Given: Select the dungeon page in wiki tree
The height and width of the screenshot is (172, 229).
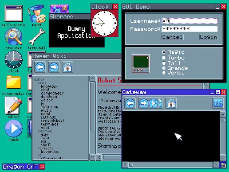Looking at the screenshot, I should 49,97.
